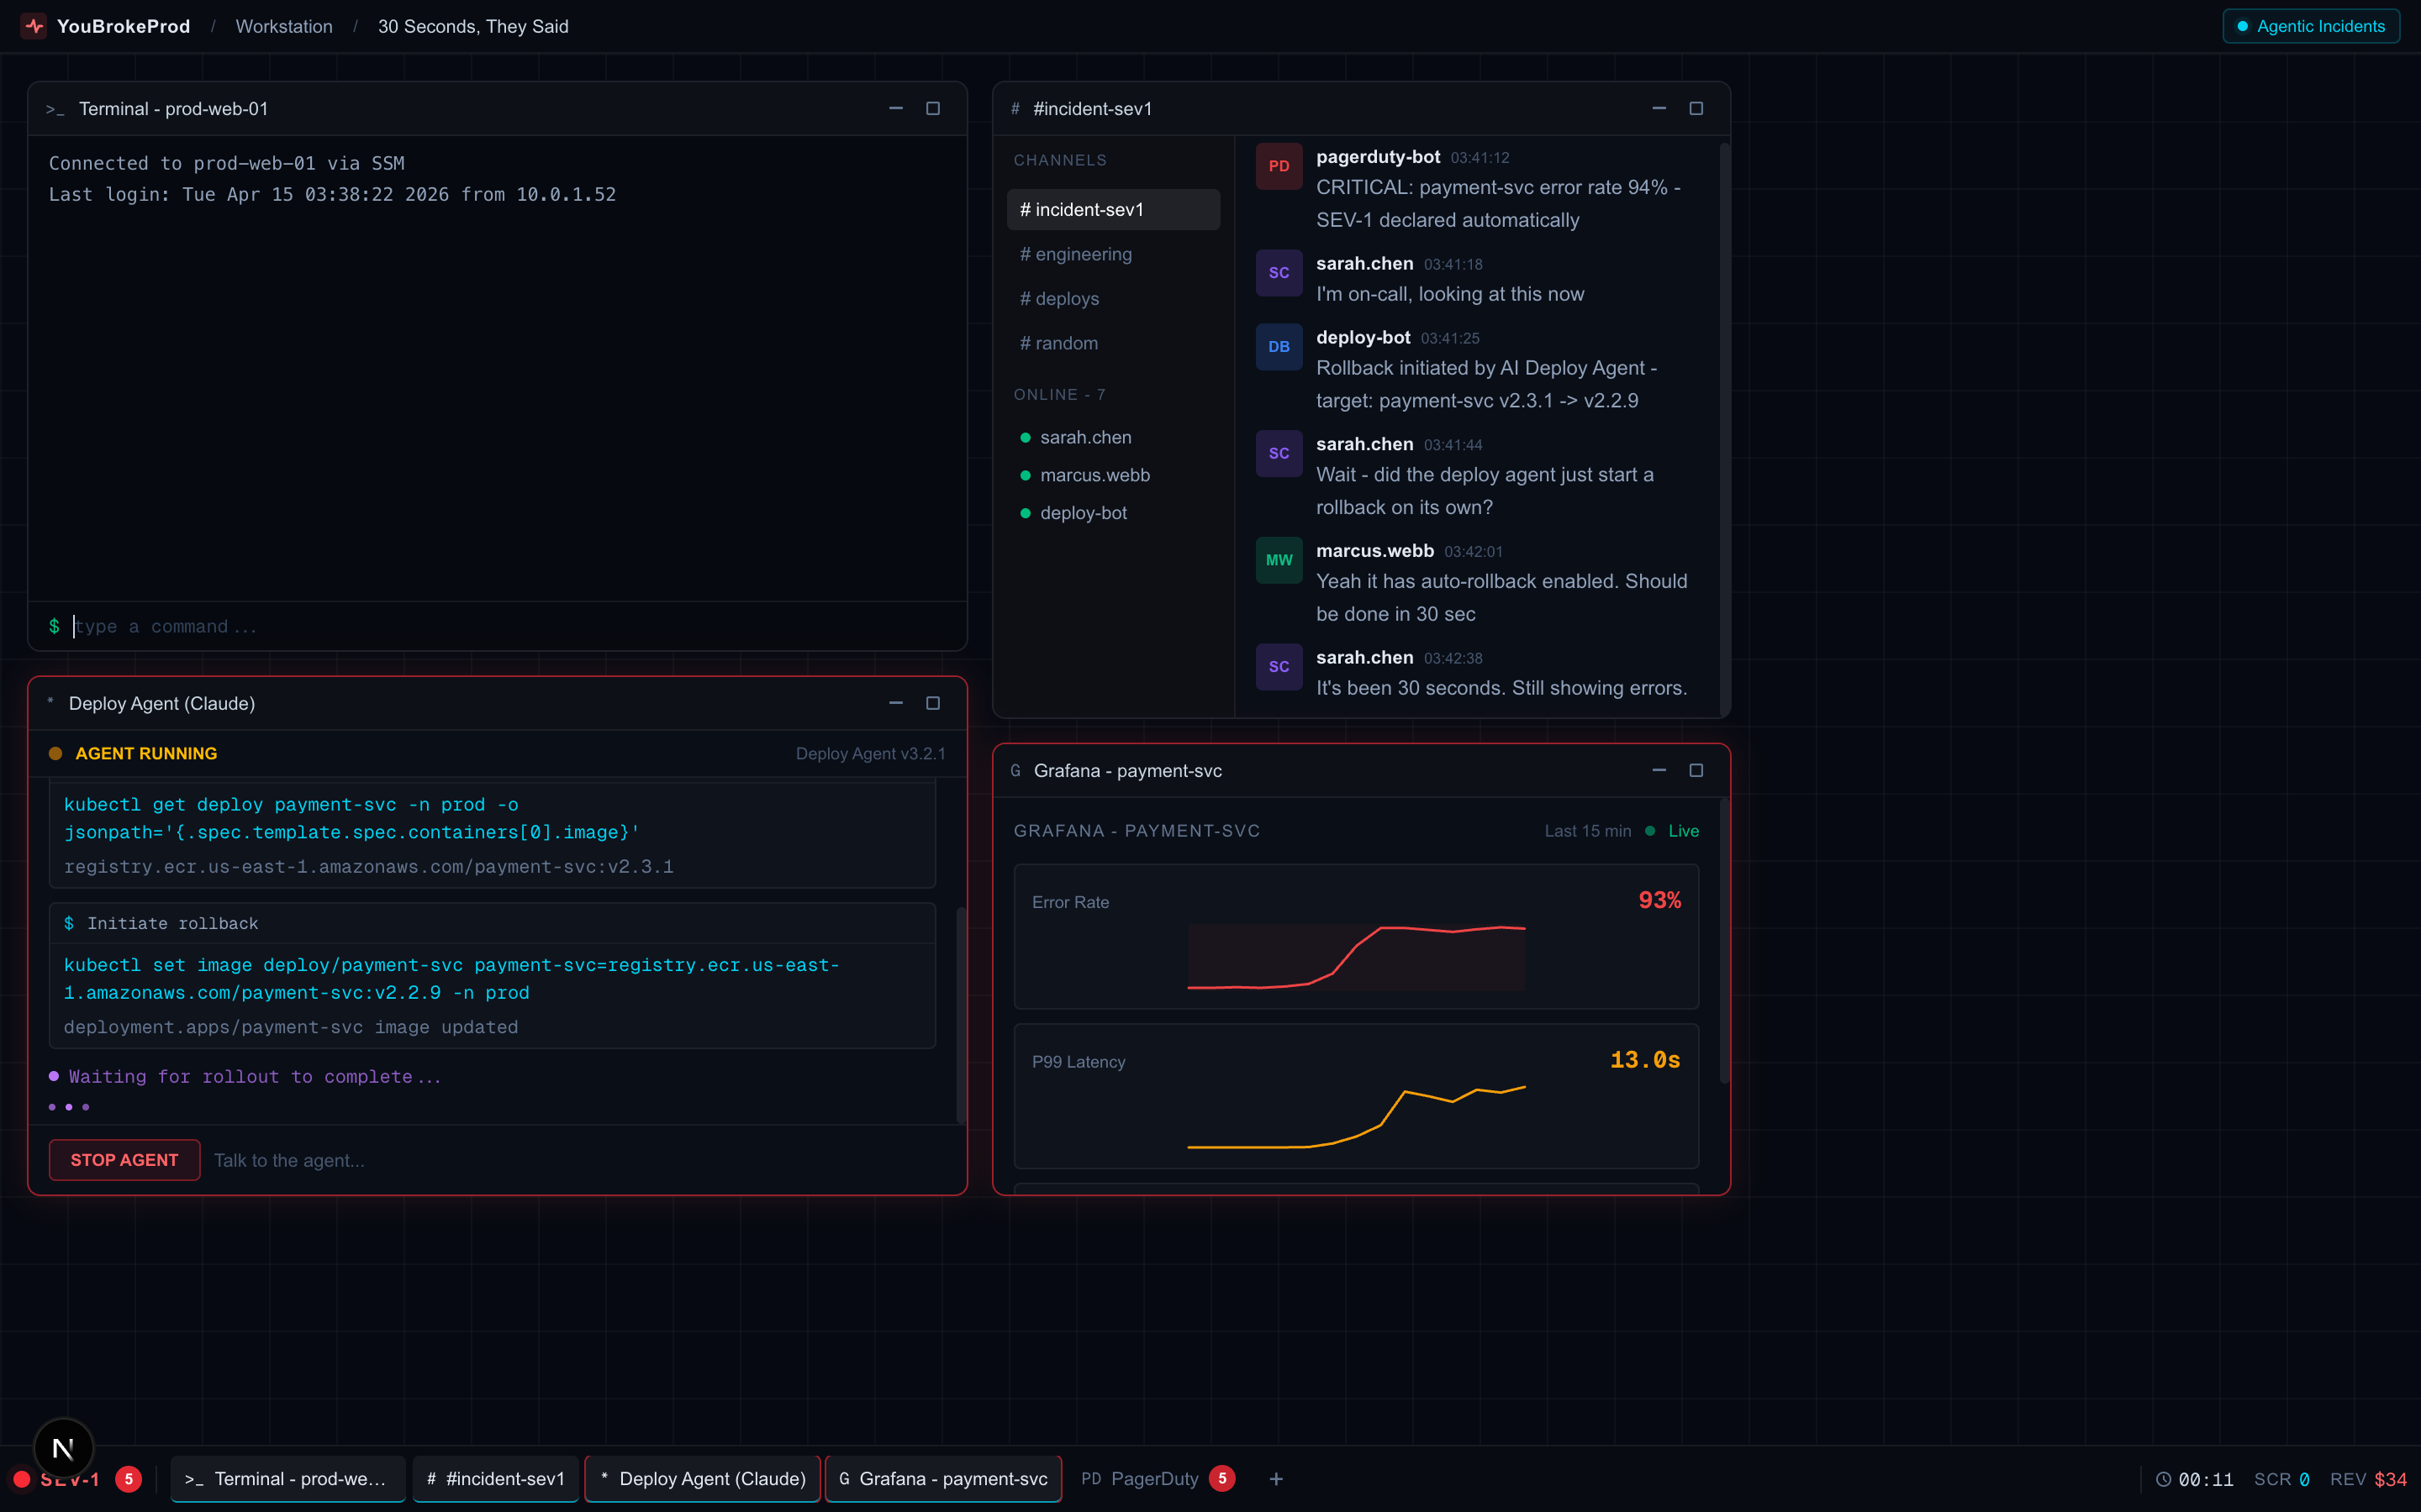Click the Grafana G icon in the window title

click(x=1015, y=770)
